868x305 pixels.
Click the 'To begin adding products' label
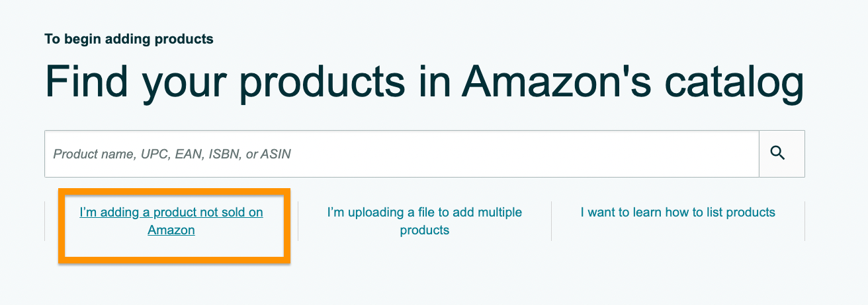point(129,39)
